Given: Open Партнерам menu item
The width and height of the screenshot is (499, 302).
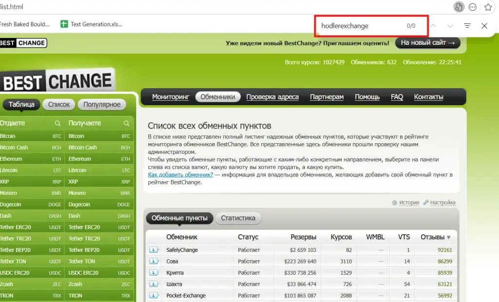Looking at the screenshot, I should click(x=327, y=97).
